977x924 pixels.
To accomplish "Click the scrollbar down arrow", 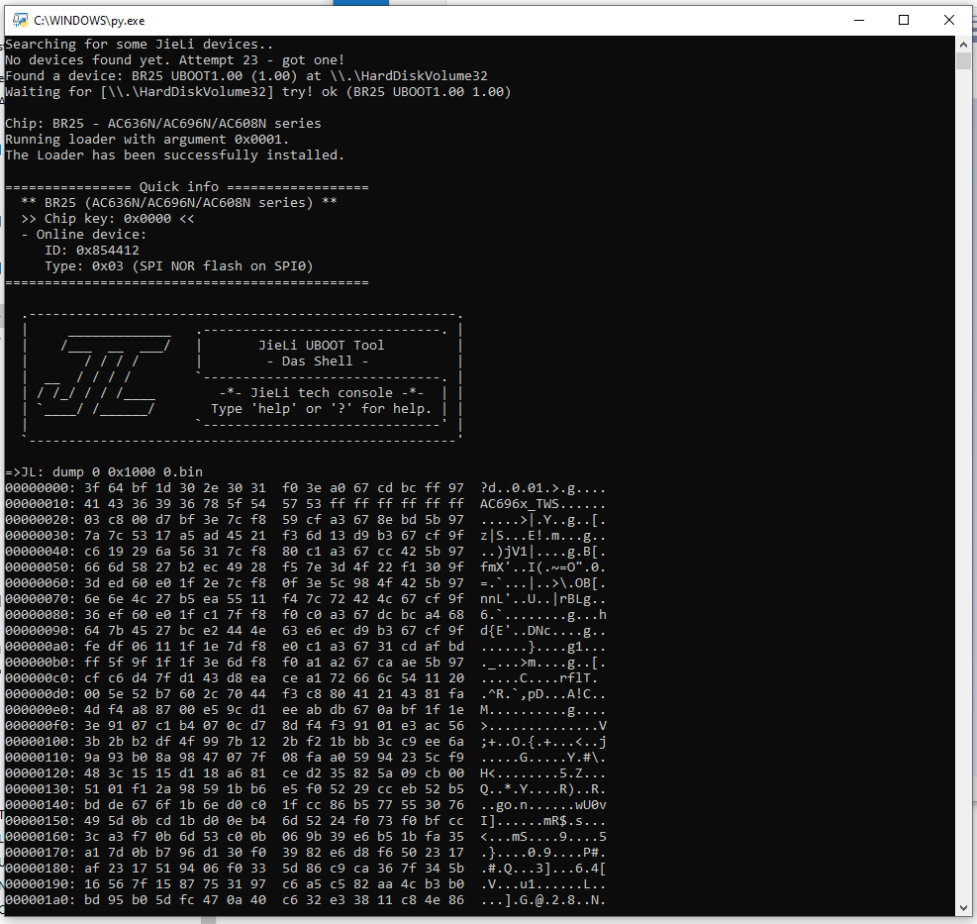I will pos(963,908).
